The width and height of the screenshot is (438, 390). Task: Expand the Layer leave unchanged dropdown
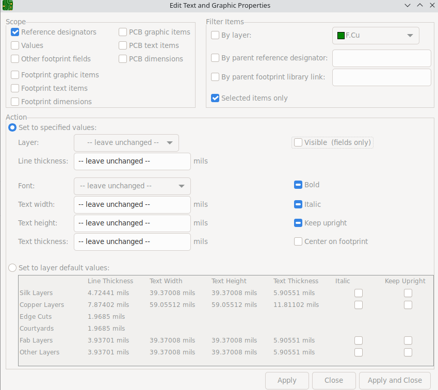pyautogui.click(x=126, y=143)
